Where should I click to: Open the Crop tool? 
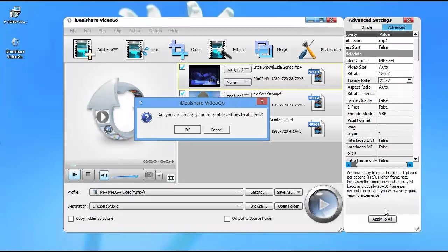coord(178,49)
